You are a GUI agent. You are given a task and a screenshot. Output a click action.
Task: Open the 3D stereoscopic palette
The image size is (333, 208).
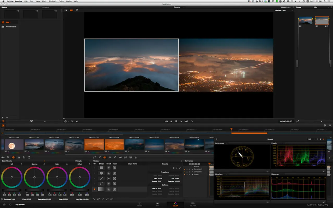click(131, 157)
